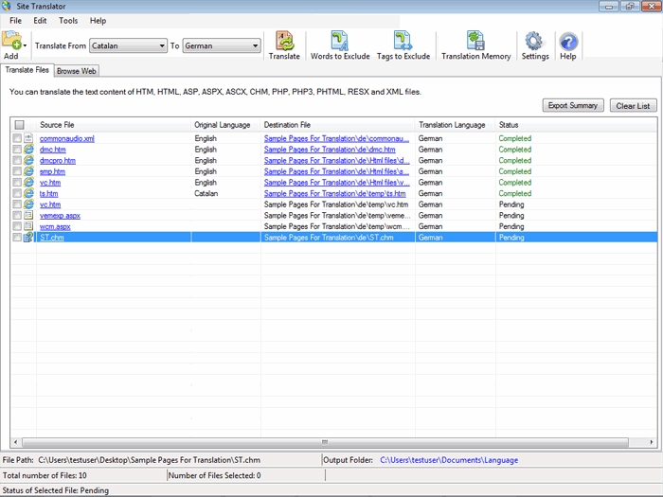
Task: Click the Catalan original language cell
Action: point(206,193)
